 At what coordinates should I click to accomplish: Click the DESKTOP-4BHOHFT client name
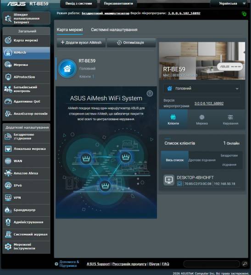[195, 178]
